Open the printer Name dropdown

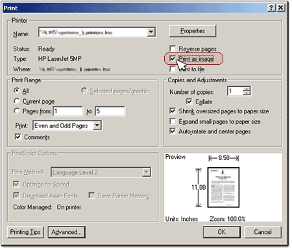coord(151,32)
